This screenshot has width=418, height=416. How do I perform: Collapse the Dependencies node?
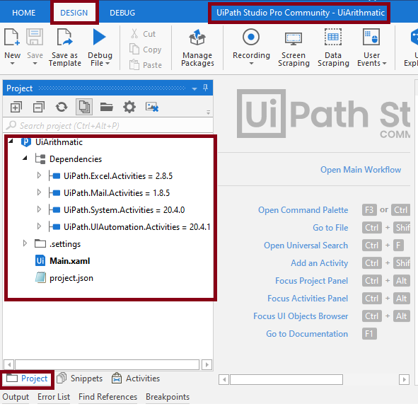(25, 158)
